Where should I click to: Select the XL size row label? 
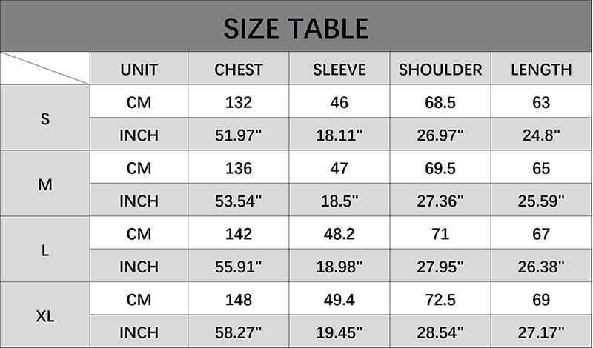point(45,316)
